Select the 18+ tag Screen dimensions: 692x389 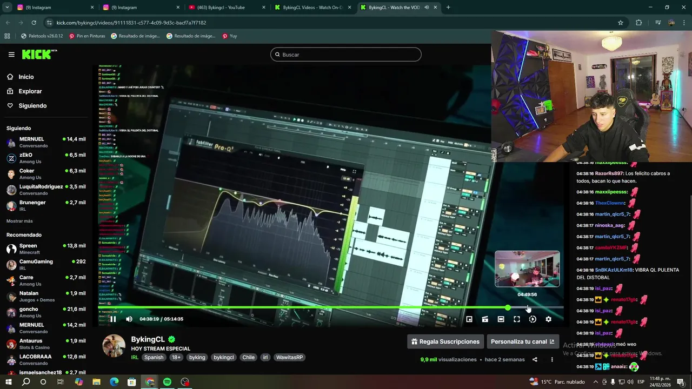[176, 357]
